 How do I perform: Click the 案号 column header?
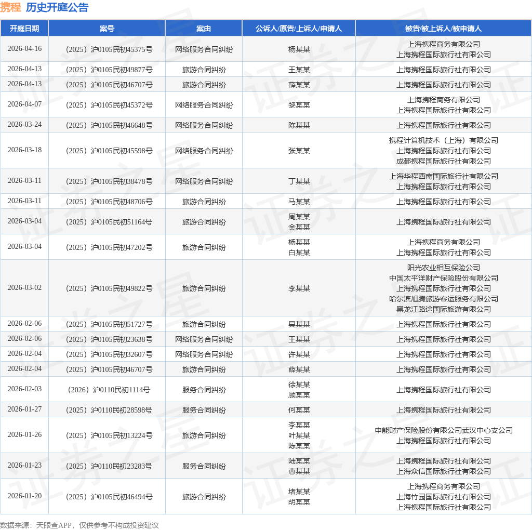click(x=107, y=29)
